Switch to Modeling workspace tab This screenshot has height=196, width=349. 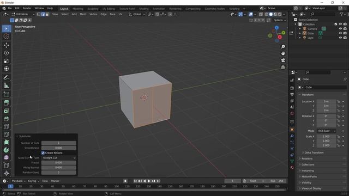78,9
